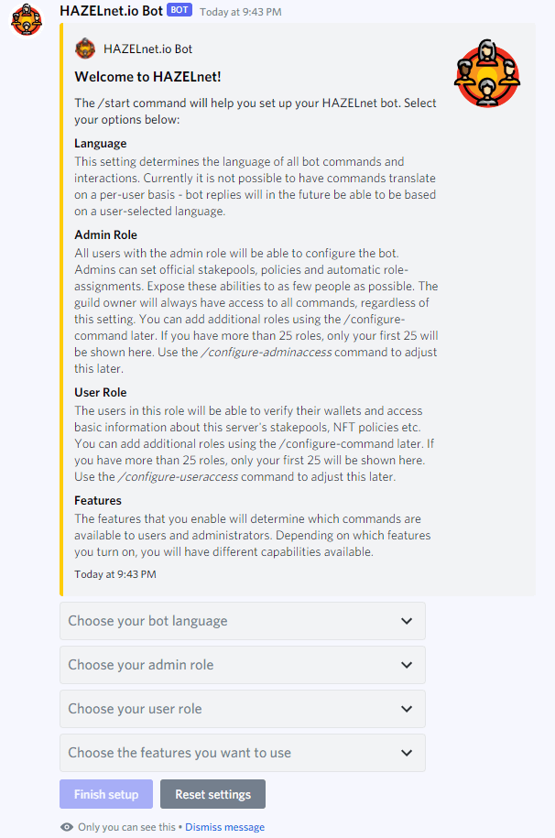Click the small bot icon inside the embed header

85,49
